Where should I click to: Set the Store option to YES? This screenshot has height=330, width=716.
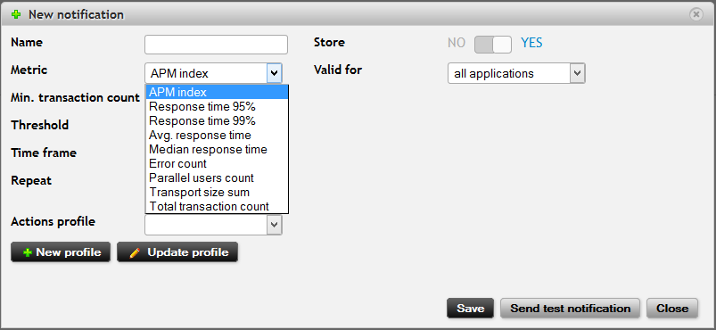tap(531, 43)
